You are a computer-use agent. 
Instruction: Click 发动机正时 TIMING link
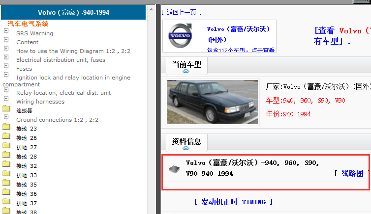[x=233, y=202]
